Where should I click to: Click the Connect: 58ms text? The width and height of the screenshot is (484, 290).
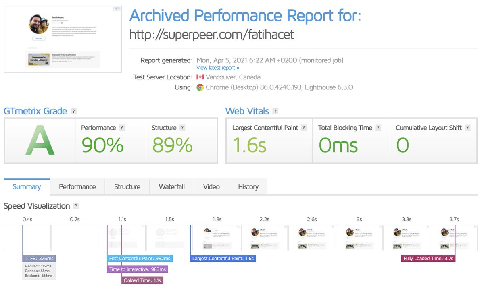tap(38, 271)
